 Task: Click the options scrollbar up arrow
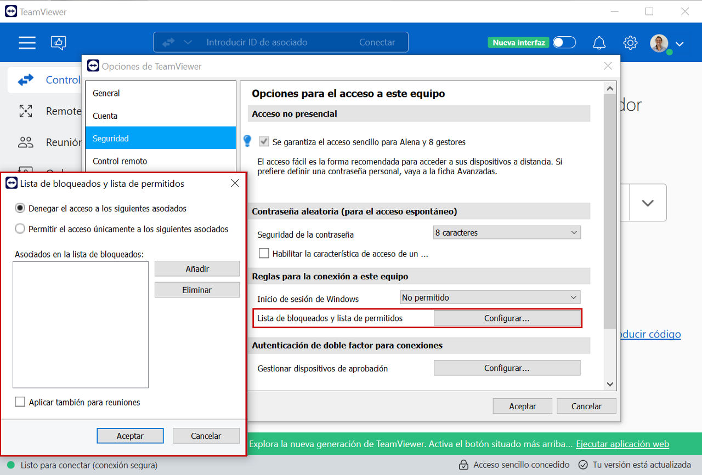609,88
